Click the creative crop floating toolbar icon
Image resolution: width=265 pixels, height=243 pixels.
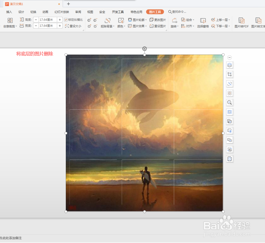click(x=229, y=93)
